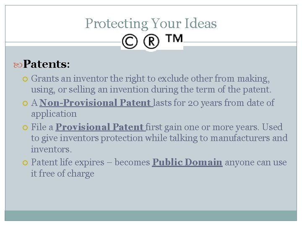Click the underlined "Public Domain" text
Image resolution: width=302 pixels, height=226 pixels.
click(x=187, y=162)
